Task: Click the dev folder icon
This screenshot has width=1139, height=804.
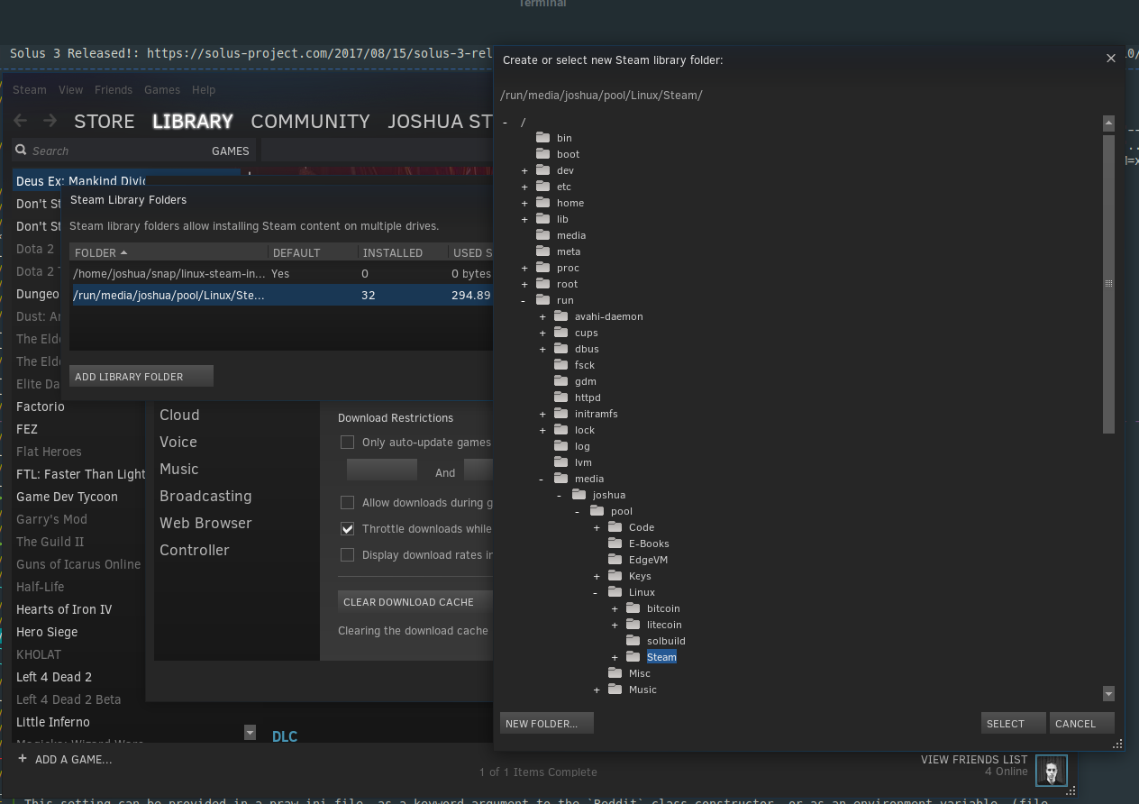Action: (542, 170)
